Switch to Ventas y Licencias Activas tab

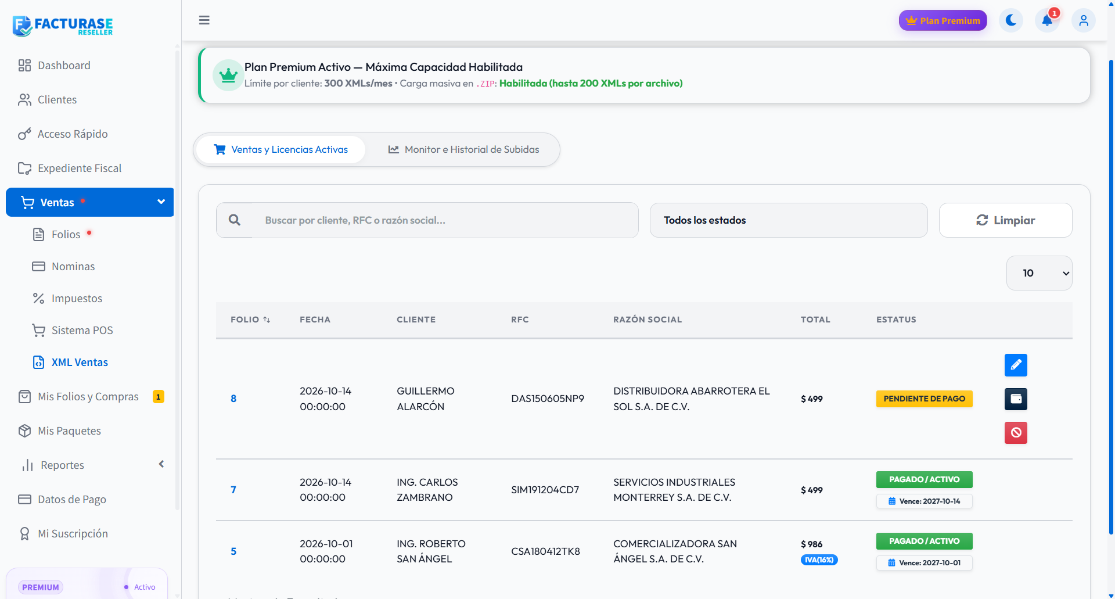[280, 149]
